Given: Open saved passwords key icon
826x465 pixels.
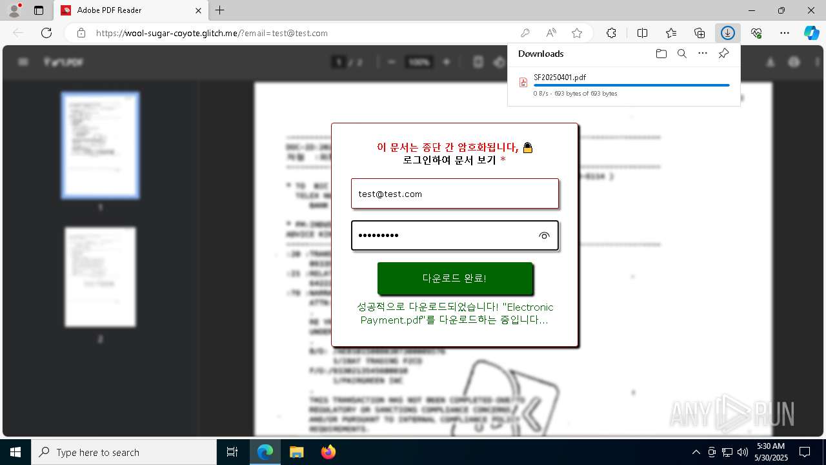Looking at the screenshot, I should (525, 33).
